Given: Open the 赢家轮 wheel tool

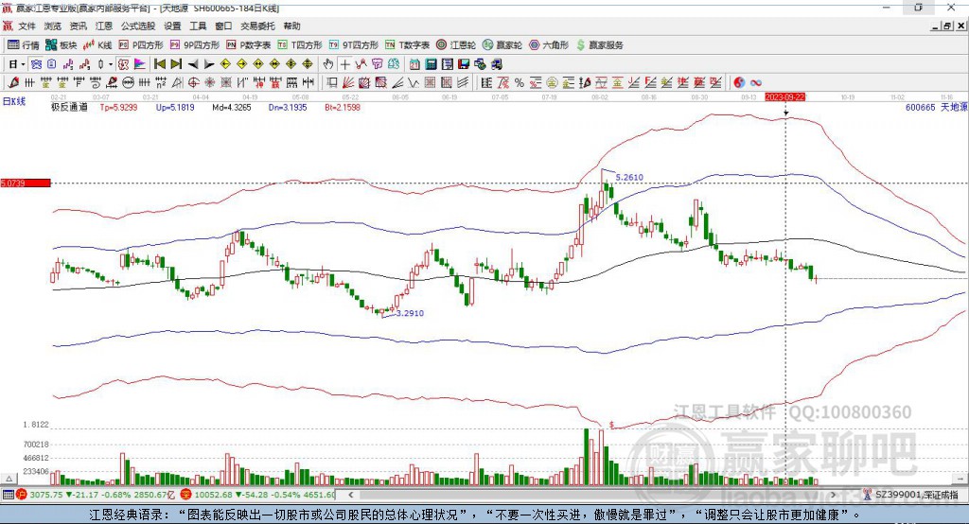Looking at the screenshot, I should click(502, 45).
